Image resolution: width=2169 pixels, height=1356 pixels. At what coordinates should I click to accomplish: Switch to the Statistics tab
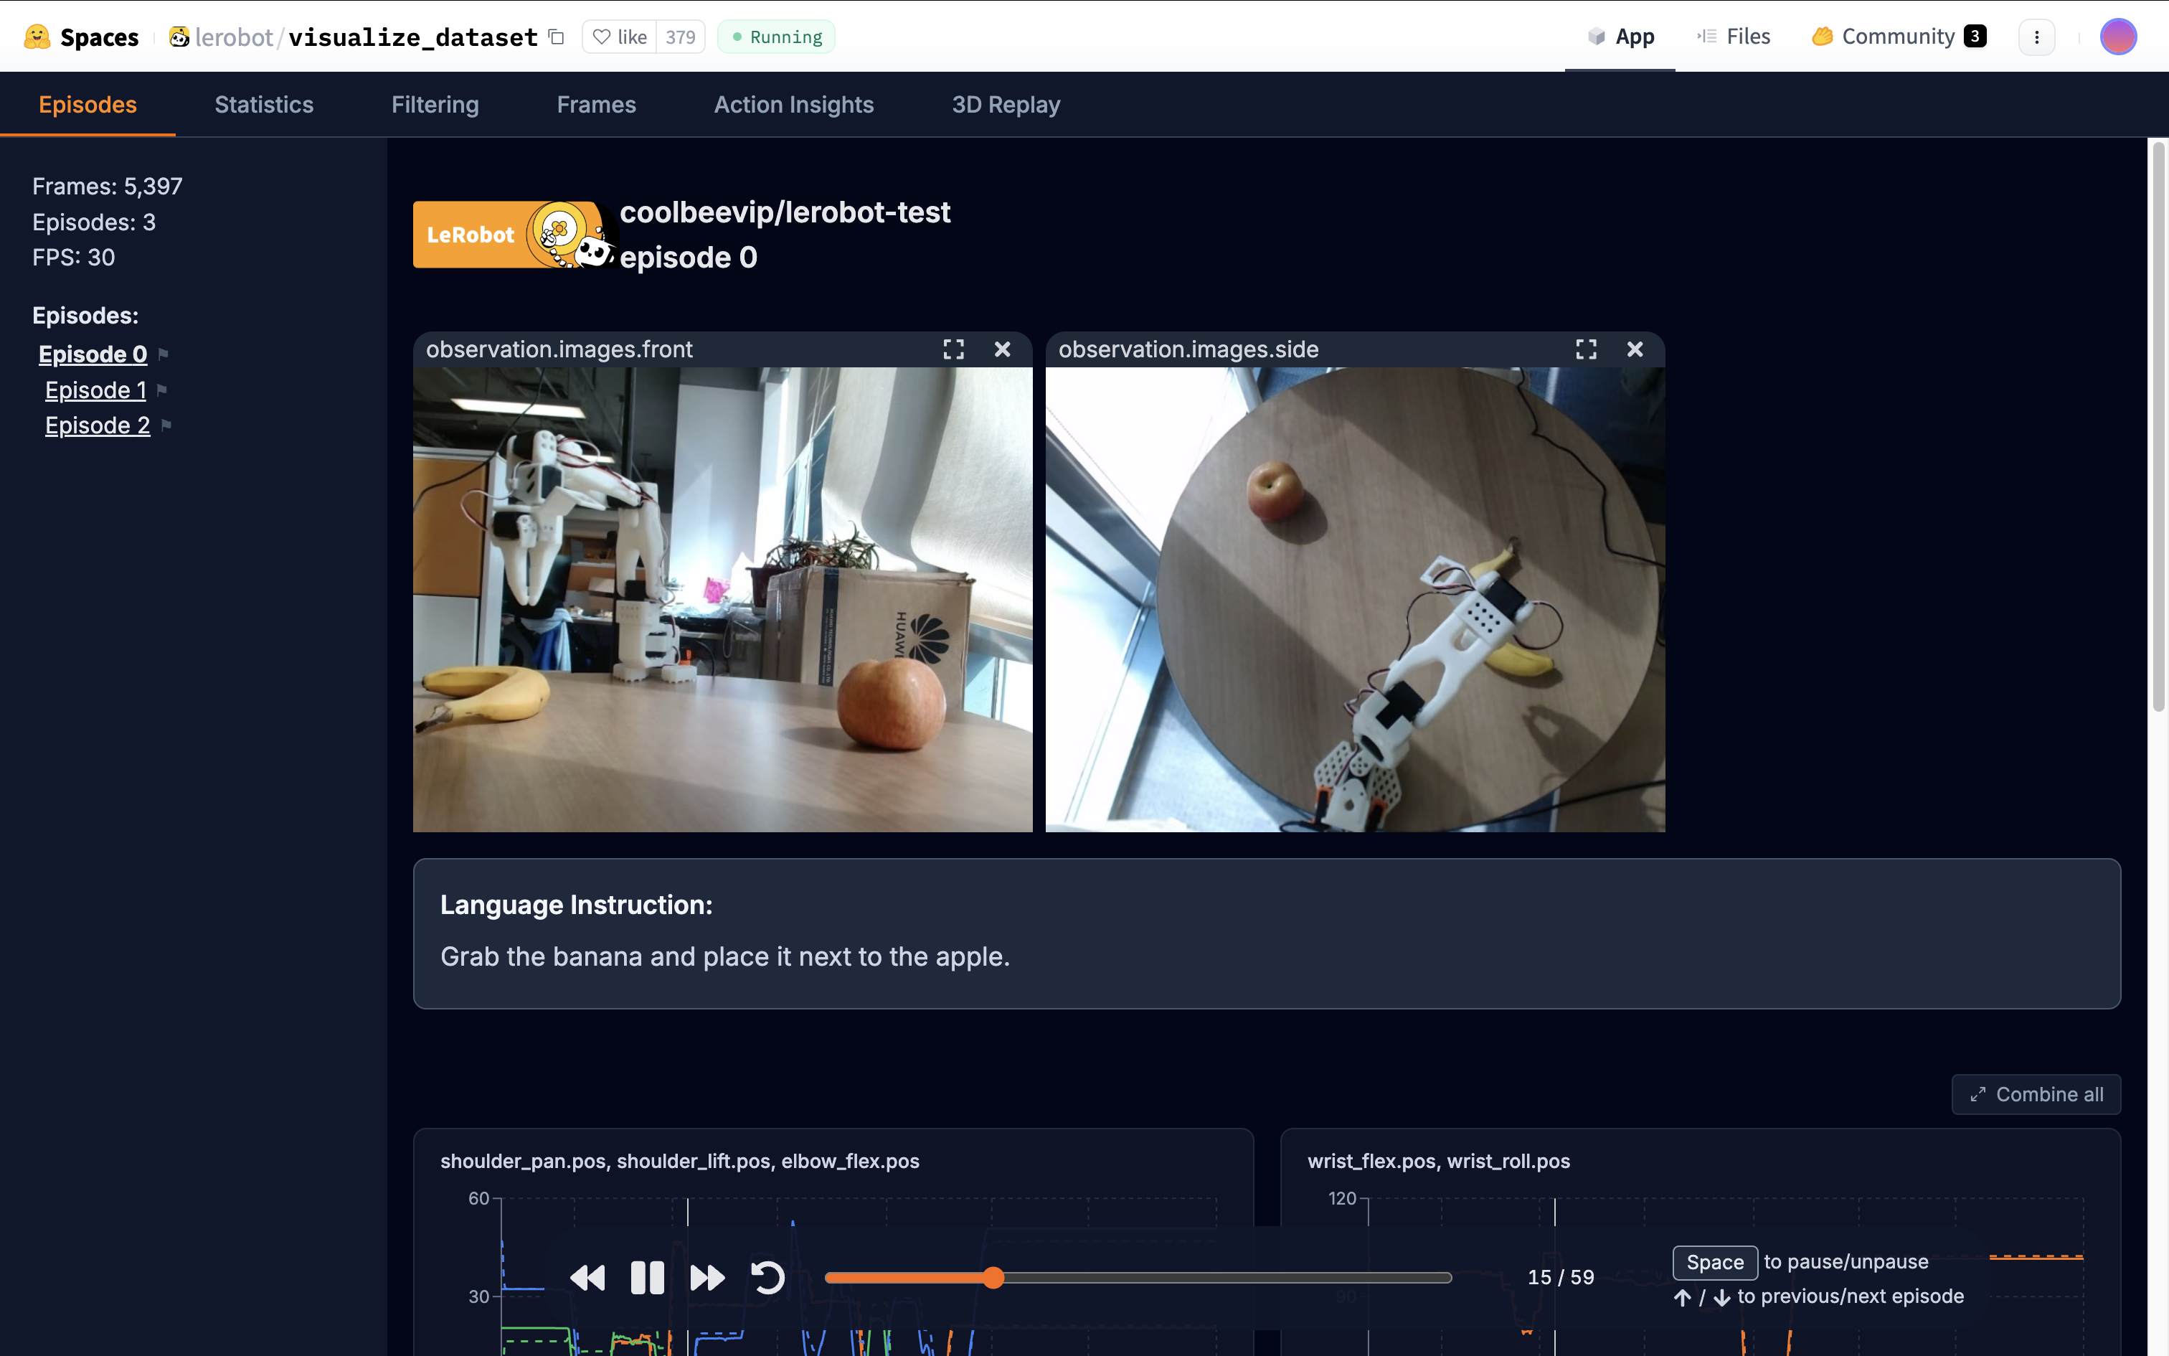click(263, 105)
